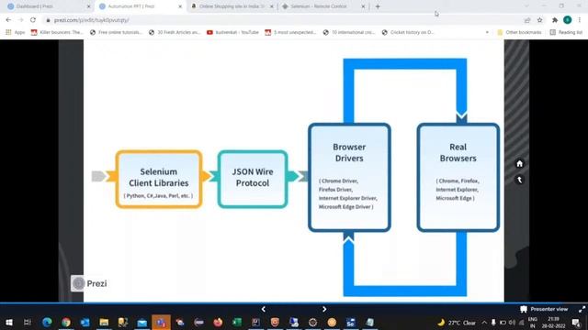Toggle fullscreen with the expand arrows icon
This screenshot has height=330, width=588.
pyautogui.click(x=582, y=309)
